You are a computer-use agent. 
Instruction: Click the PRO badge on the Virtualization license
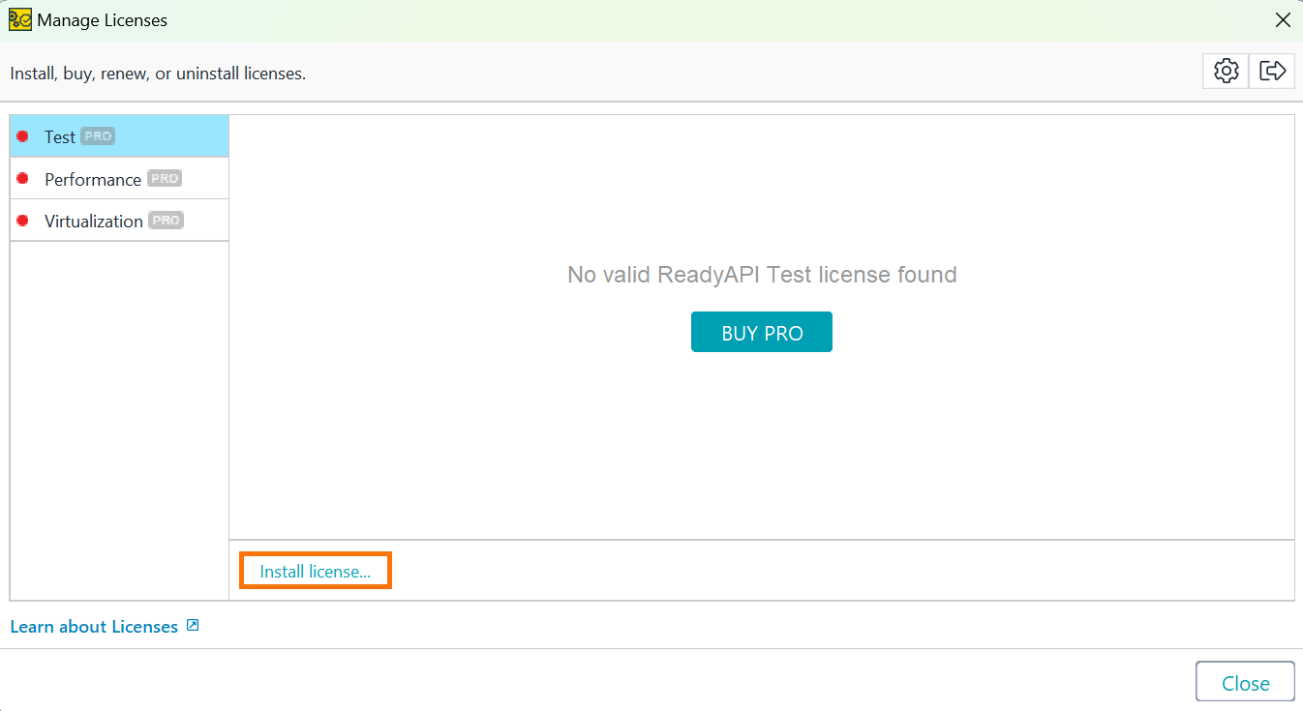coord(166,220)
